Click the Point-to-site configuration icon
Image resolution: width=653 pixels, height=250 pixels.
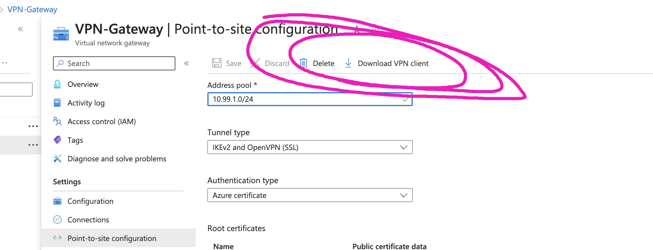coord(57,238)
